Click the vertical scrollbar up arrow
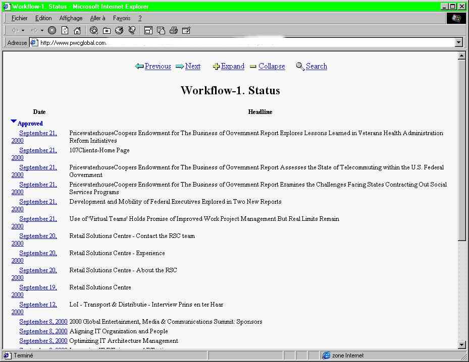 (461, 55)
